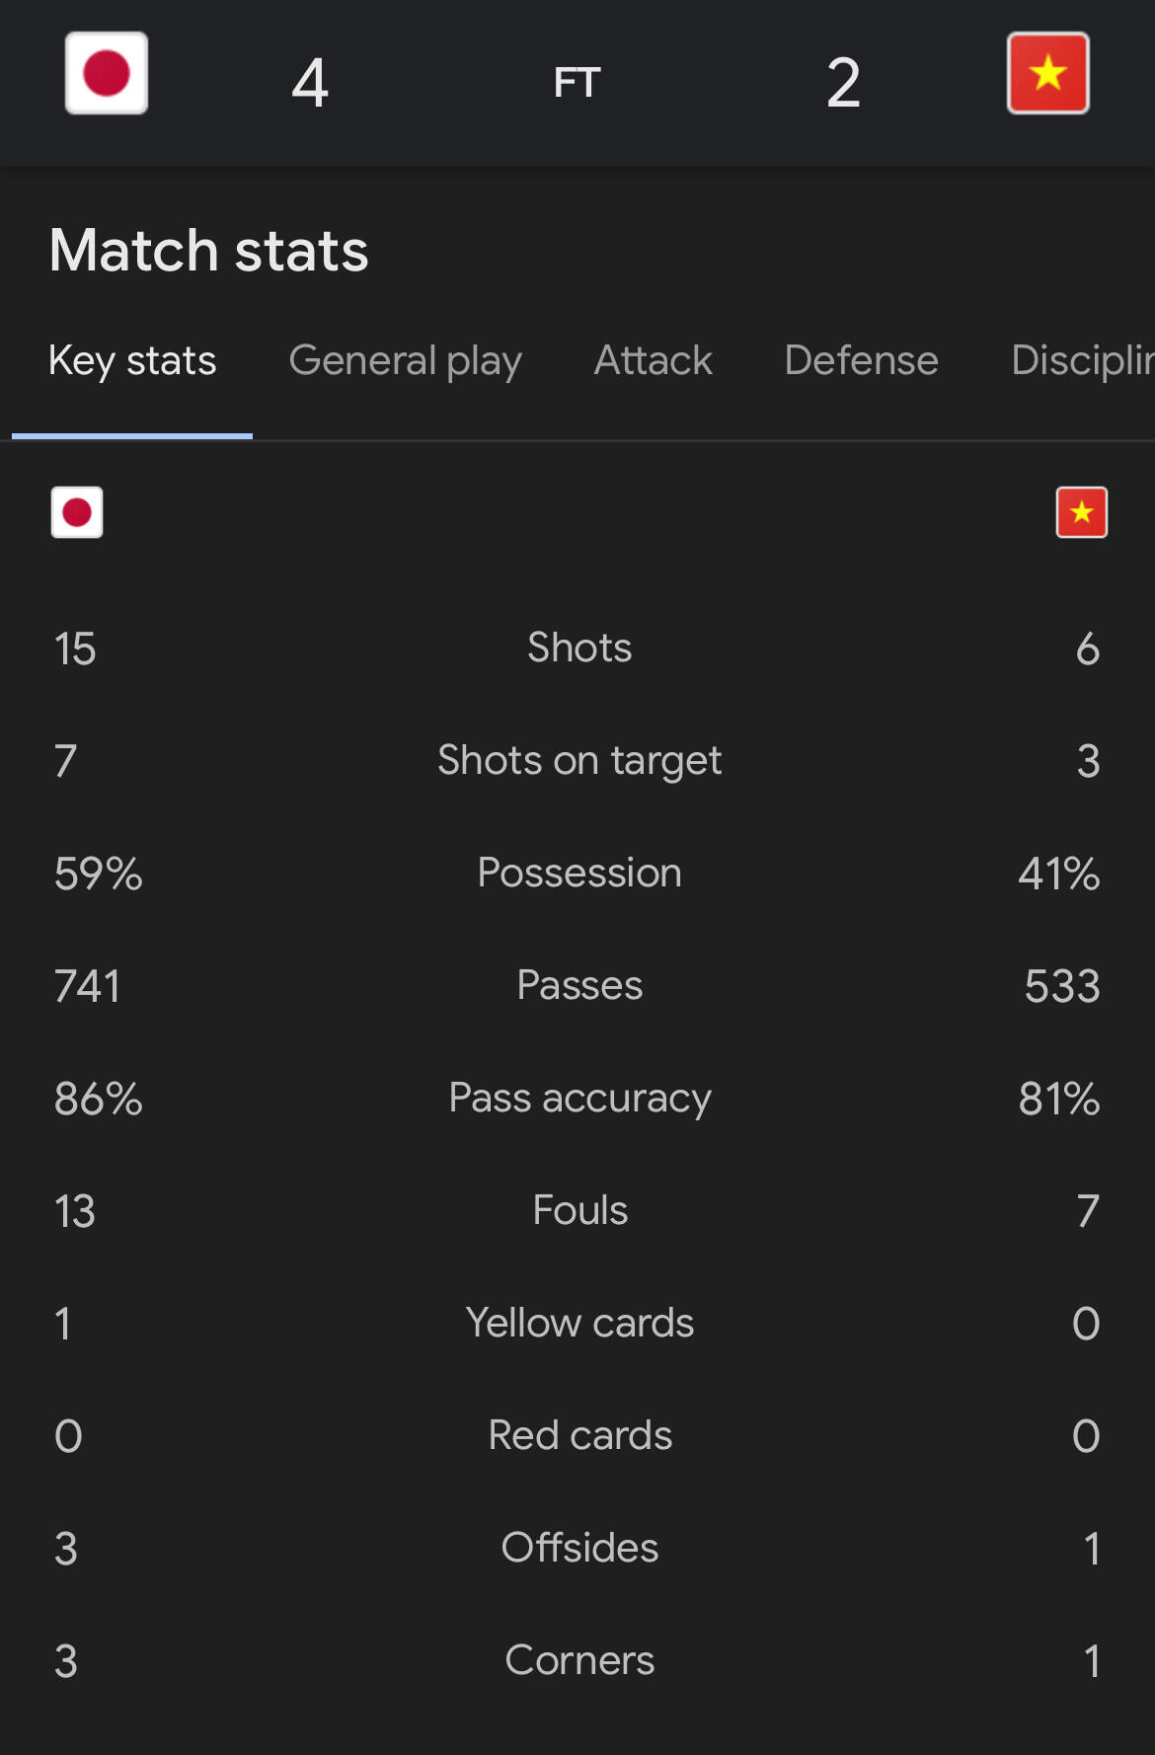Viewport: 1155px width, 1755px height.
Task: Tap the Yellow cards label
Action: pos(579,1324)
